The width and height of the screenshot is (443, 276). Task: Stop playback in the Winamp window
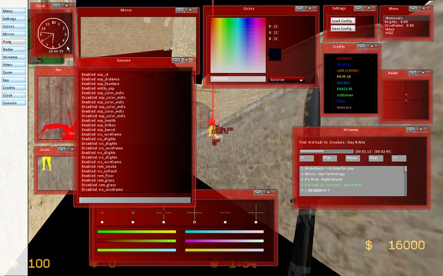click(x=375, y=158)
